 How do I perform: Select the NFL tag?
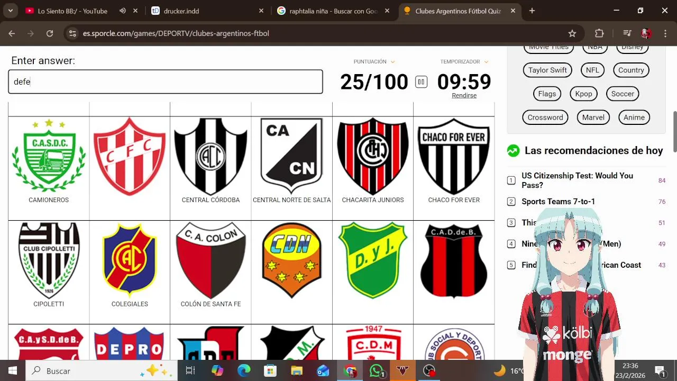(592, 70)
